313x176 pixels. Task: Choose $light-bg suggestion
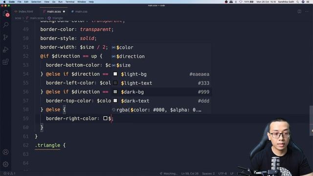coord(161,74)
